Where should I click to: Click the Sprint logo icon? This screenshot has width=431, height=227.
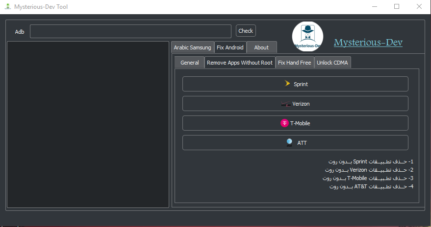tap(287, 83)
